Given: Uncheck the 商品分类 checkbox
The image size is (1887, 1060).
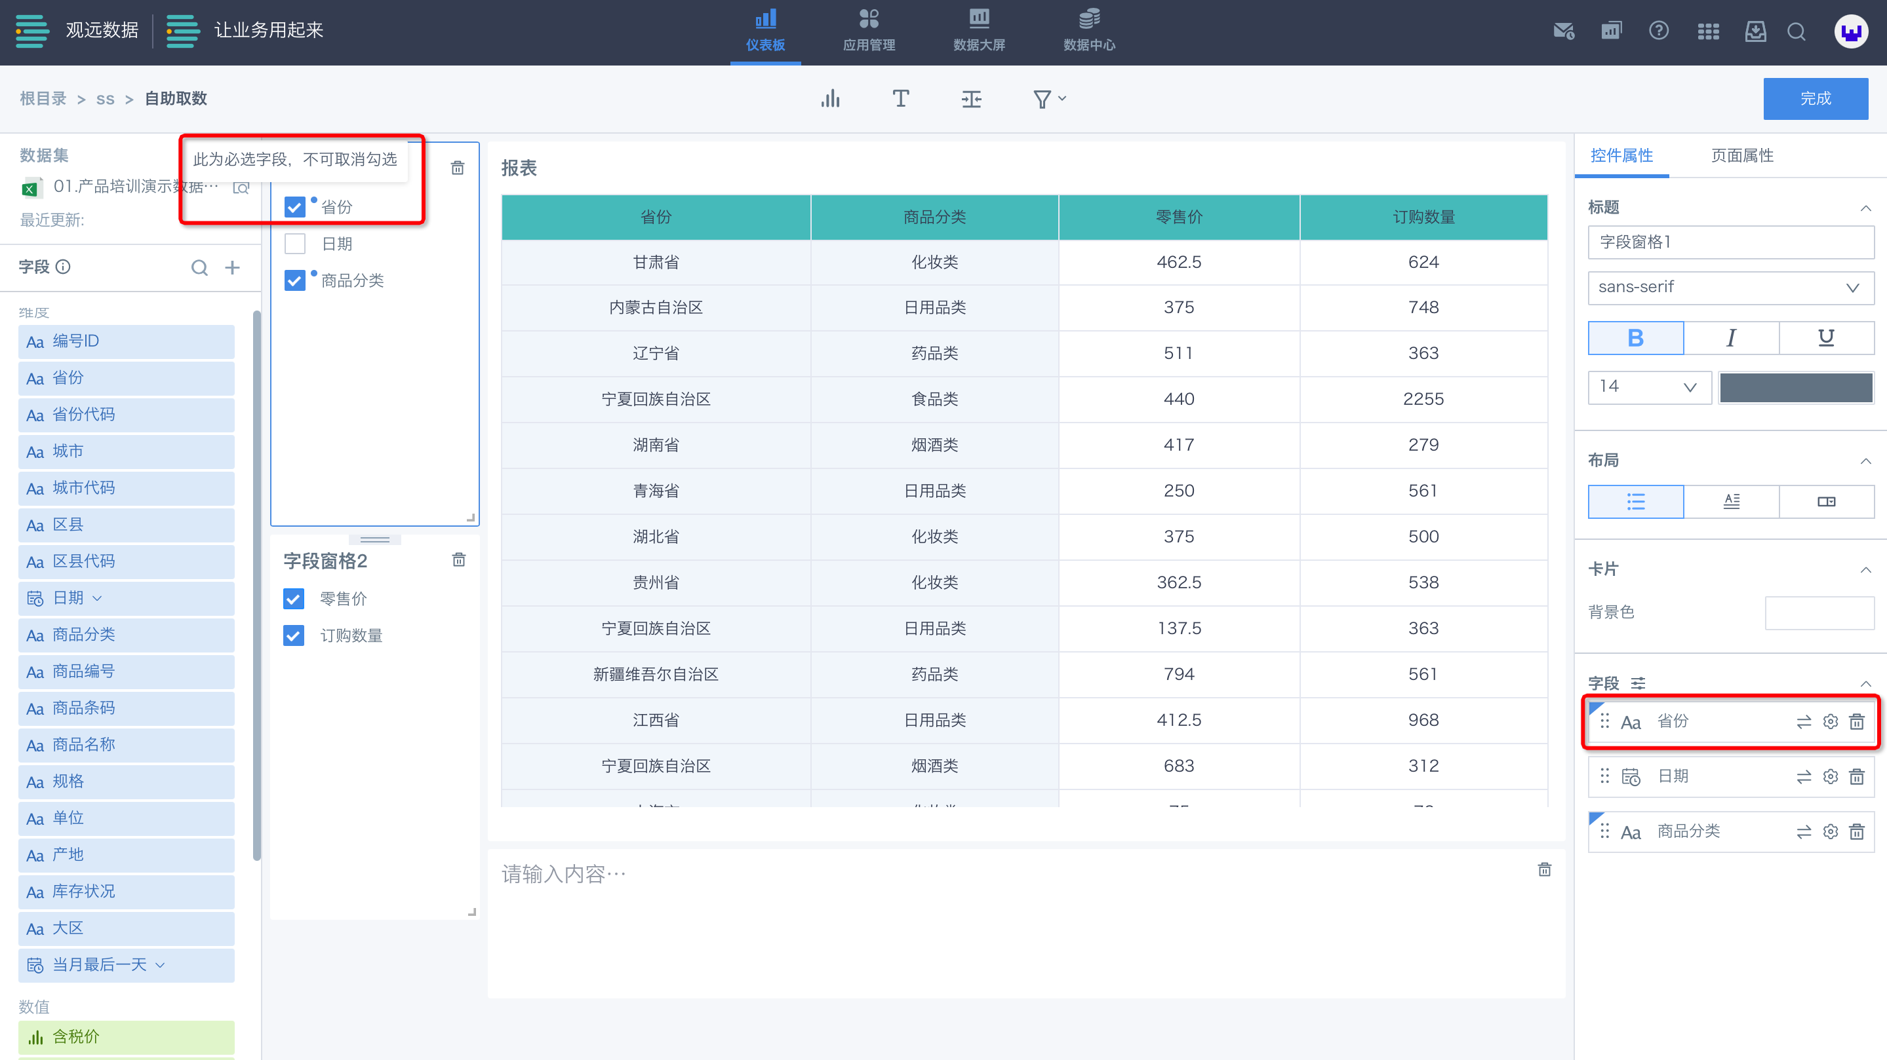Looking at the screenshot, I should (x=294, y=280).
